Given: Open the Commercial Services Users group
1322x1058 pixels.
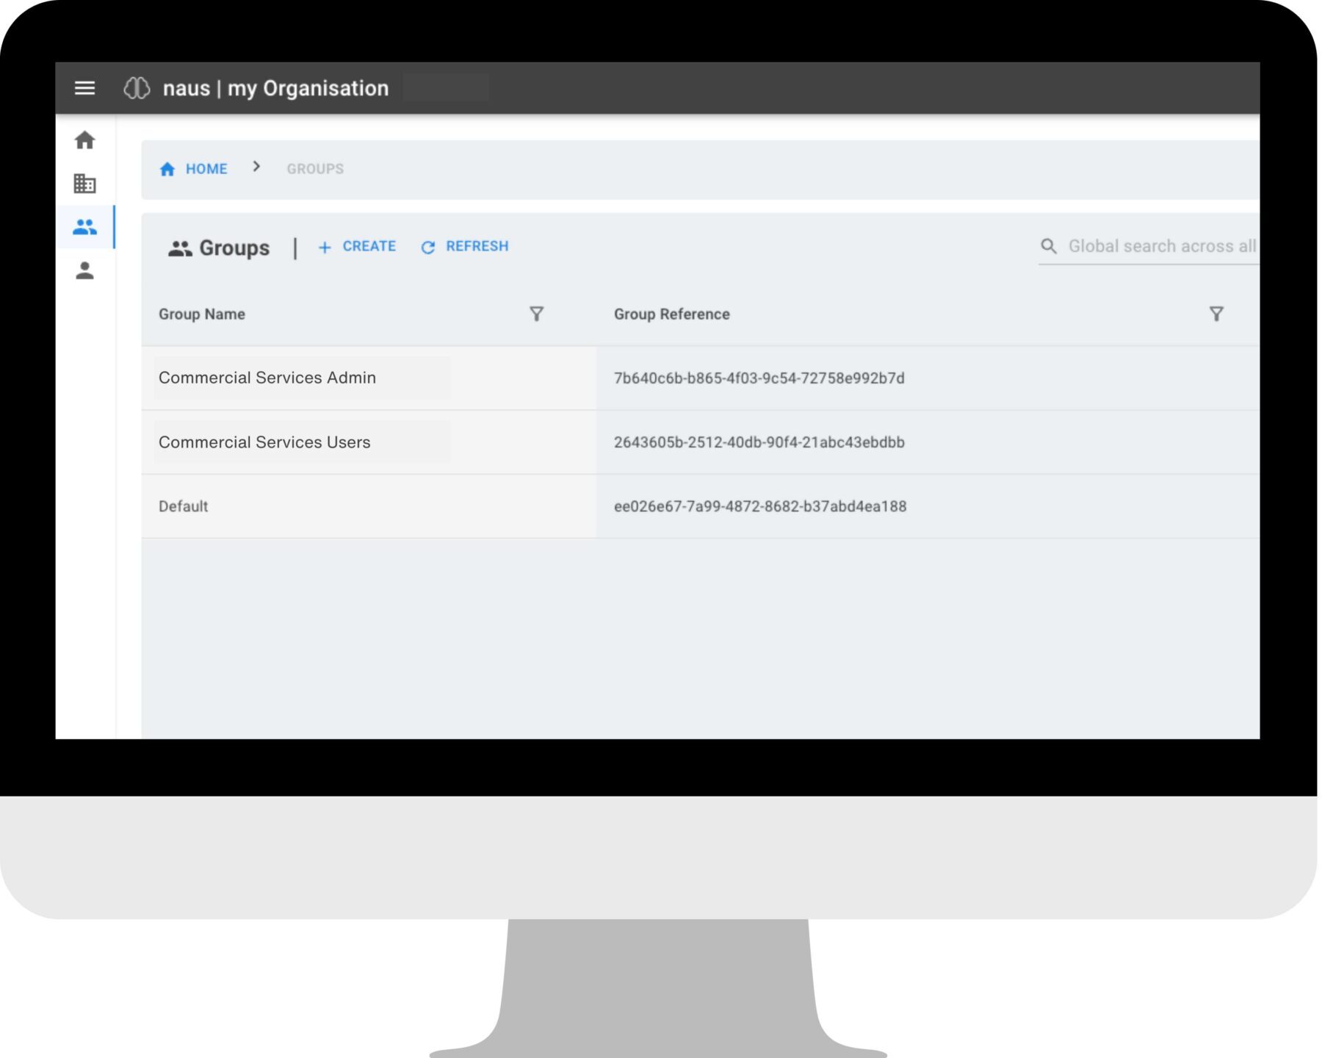Looking at the screenshot, I should pos(264,442).
